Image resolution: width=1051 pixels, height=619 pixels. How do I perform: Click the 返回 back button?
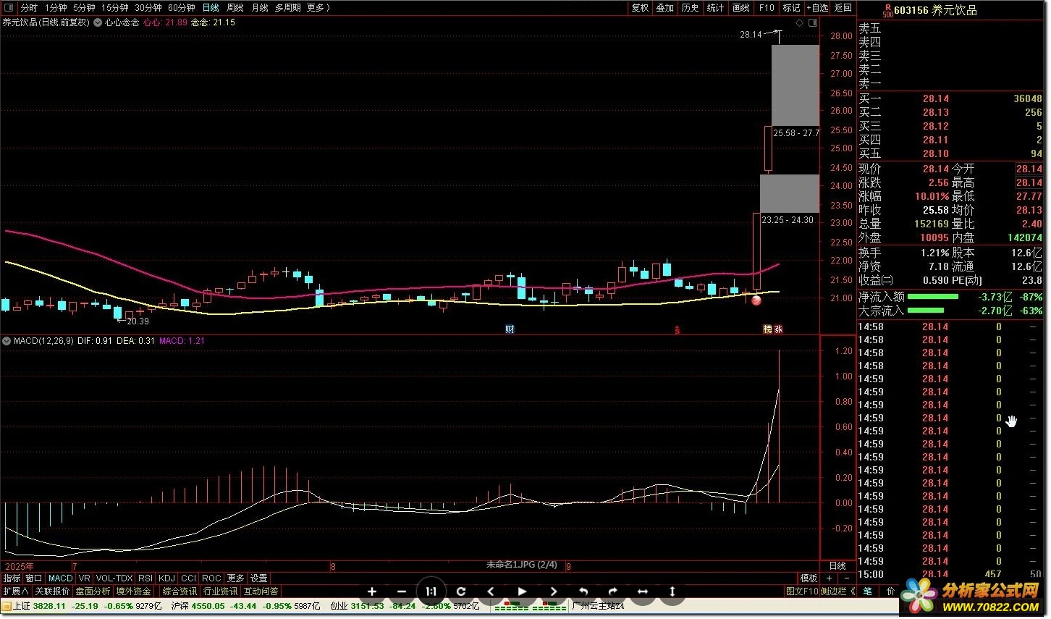843,7
